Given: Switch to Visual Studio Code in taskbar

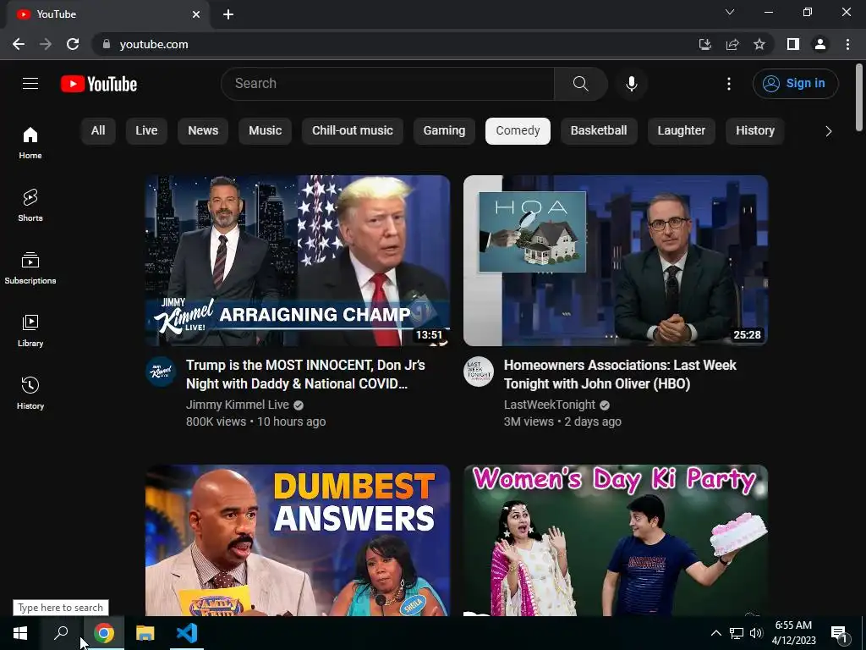Looking at the screenshot, I should [x=187, y=633].
